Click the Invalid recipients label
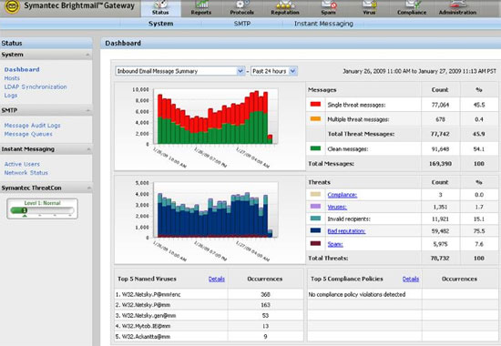501x346 pixels. point(349,219)
